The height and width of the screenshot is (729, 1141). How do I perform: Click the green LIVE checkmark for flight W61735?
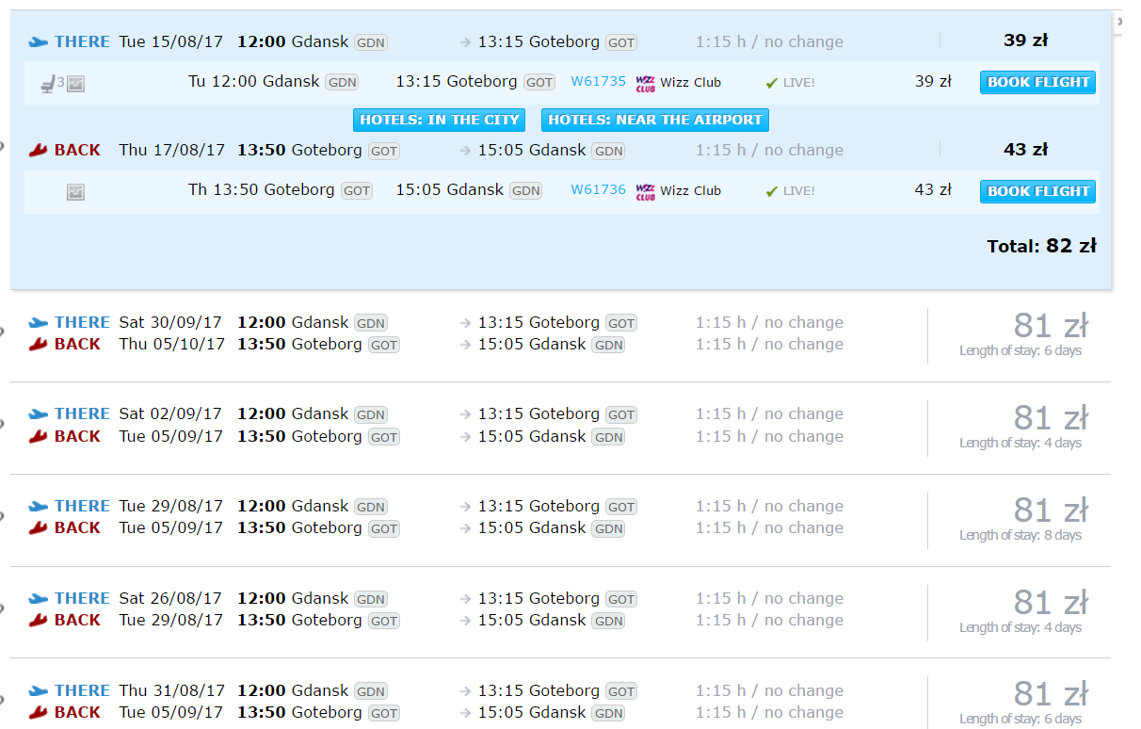(772, 83)
